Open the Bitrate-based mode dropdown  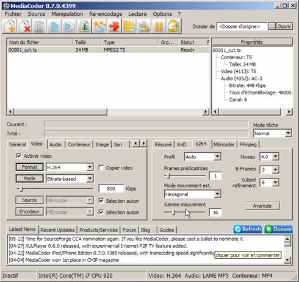pyautogui.click(x=90, y=178)
